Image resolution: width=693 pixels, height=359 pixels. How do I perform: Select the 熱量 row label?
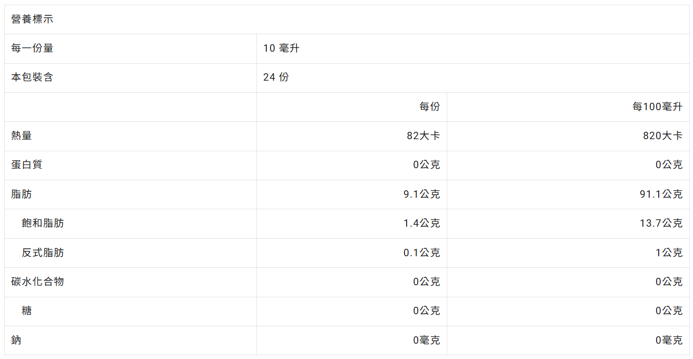point(22,136)
